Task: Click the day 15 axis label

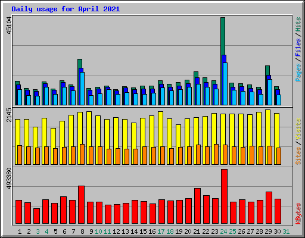Action: (143, 231)
